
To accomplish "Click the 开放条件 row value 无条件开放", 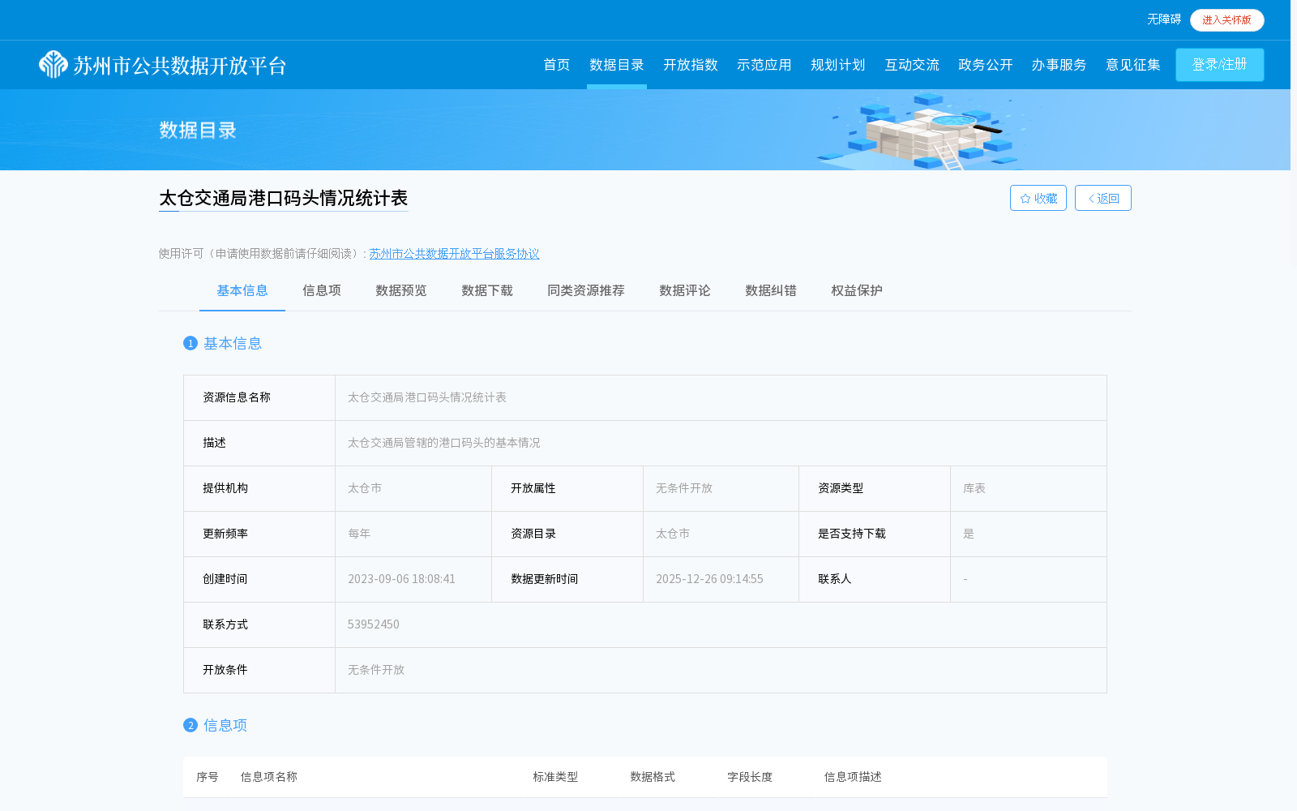I will click(376, 670).
